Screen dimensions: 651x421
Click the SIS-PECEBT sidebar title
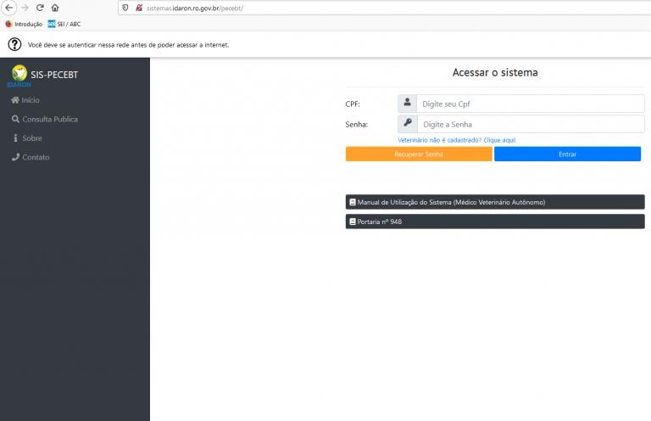click(x=54, y=75)
